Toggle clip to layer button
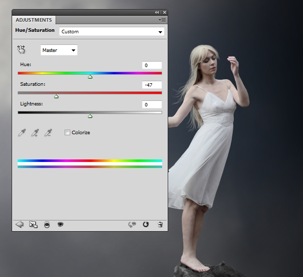303x277 pixels. 47,225
